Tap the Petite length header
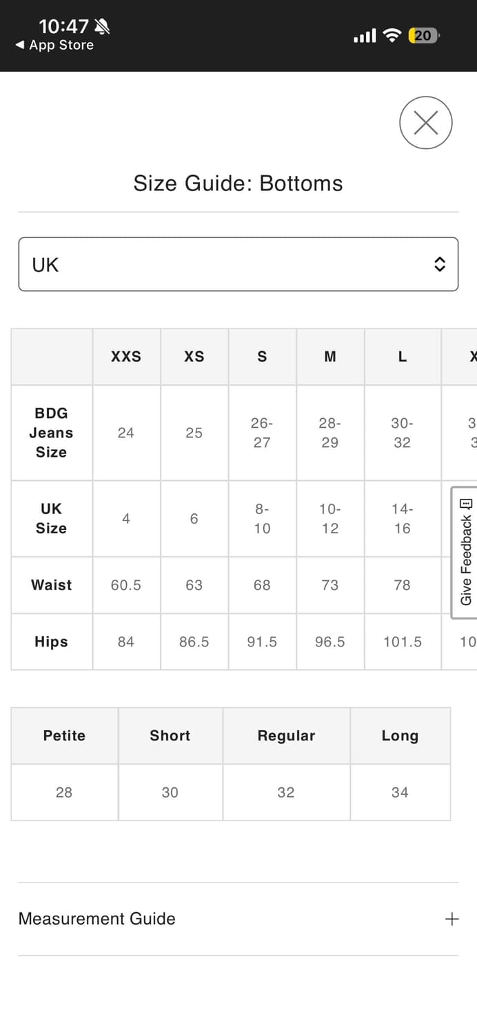The image size is (477, 1035). [64, 736]
